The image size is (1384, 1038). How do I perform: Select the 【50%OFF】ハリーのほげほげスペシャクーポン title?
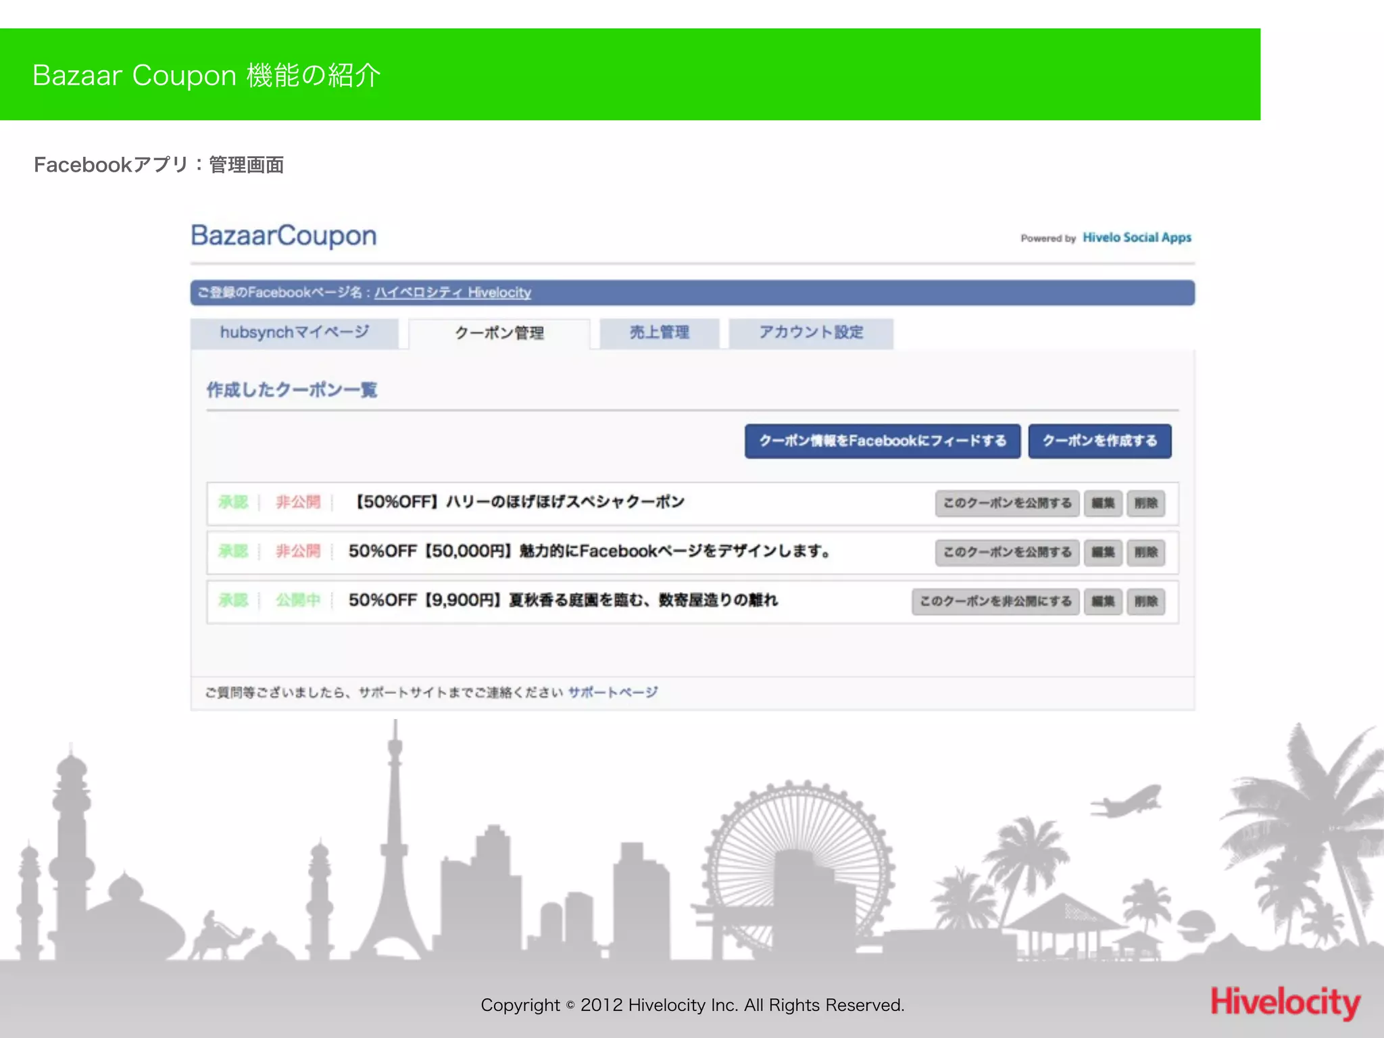pyautogui.click(x=519, y=502)
